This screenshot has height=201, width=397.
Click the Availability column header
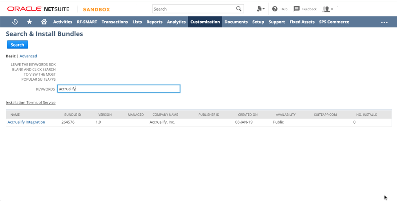[286, 115]
